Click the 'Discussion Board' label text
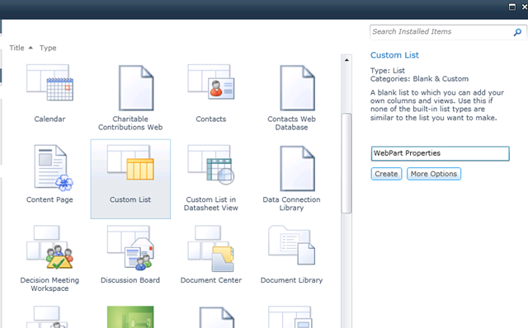Screen dimensions: 528x328 point(130,280)
